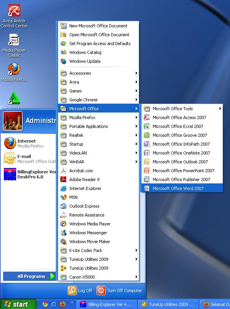Click the Windows Movie Maker icon

click(x=63, y=242)
